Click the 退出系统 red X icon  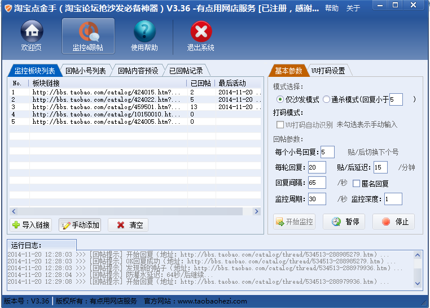coord(201,36)
